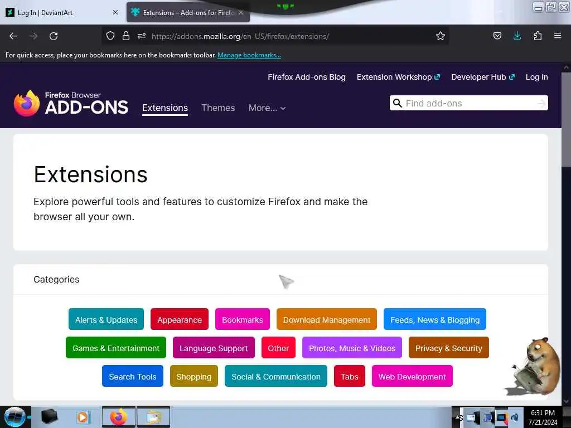The image size is (571, 428).
Task: Open the file explorer taskbar button
Action: pyautogui.click(x=153, y=417)
